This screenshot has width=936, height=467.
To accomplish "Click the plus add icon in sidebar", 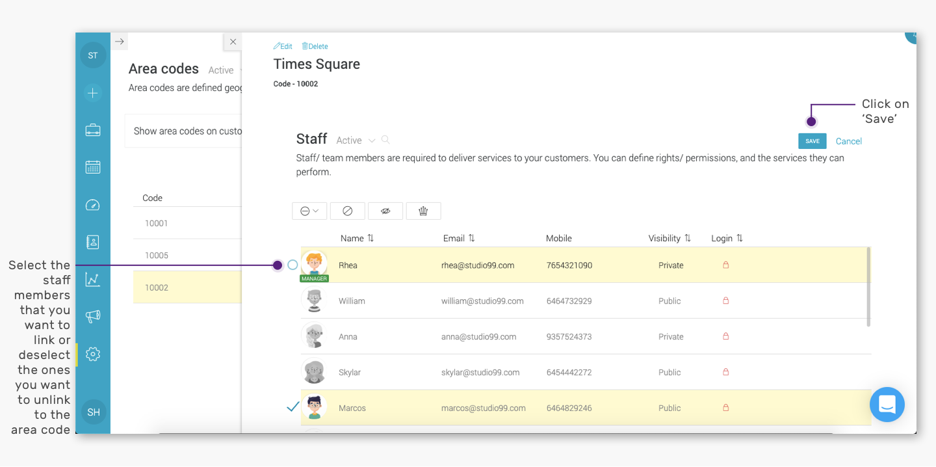I will coord(93,93).
